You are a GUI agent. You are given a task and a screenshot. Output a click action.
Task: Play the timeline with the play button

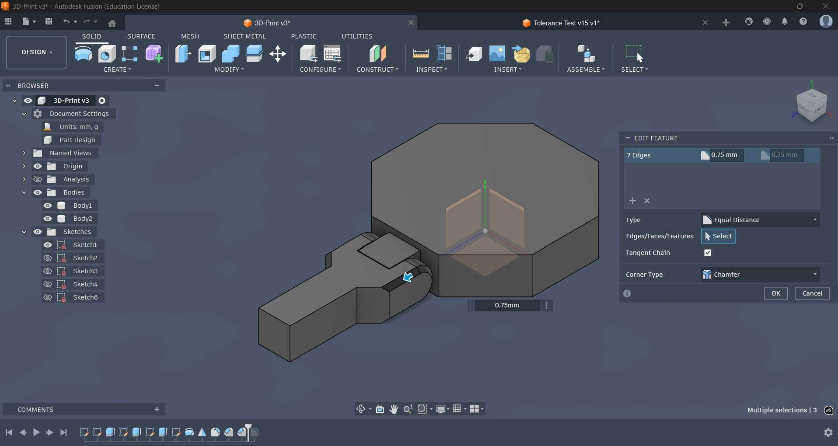(x=36, y=432)
